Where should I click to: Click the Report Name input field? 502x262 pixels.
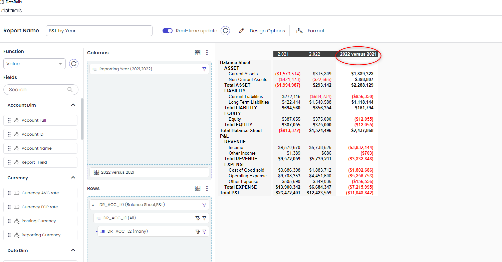pyautogui.click(x=99, y=31)
